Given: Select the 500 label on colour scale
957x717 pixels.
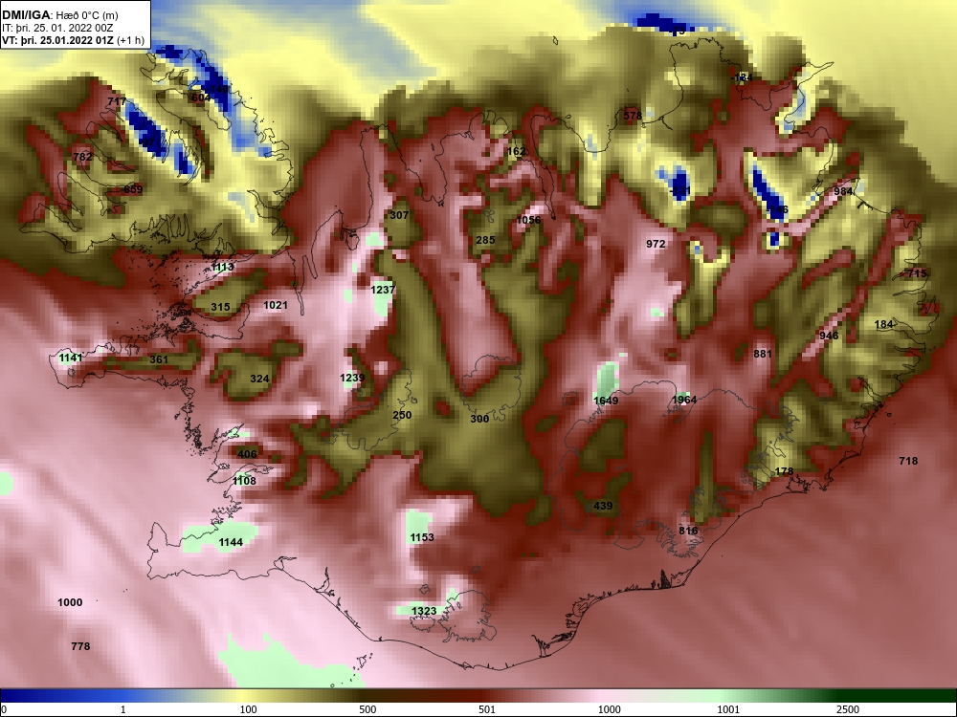Looking at the screenshot, I should pyautogui.click(x=367, y=709).
